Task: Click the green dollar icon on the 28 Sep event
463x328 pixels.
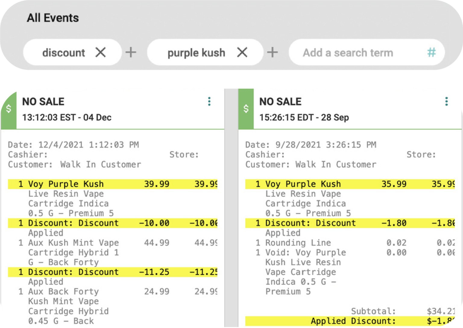Action: pos(246,109)
